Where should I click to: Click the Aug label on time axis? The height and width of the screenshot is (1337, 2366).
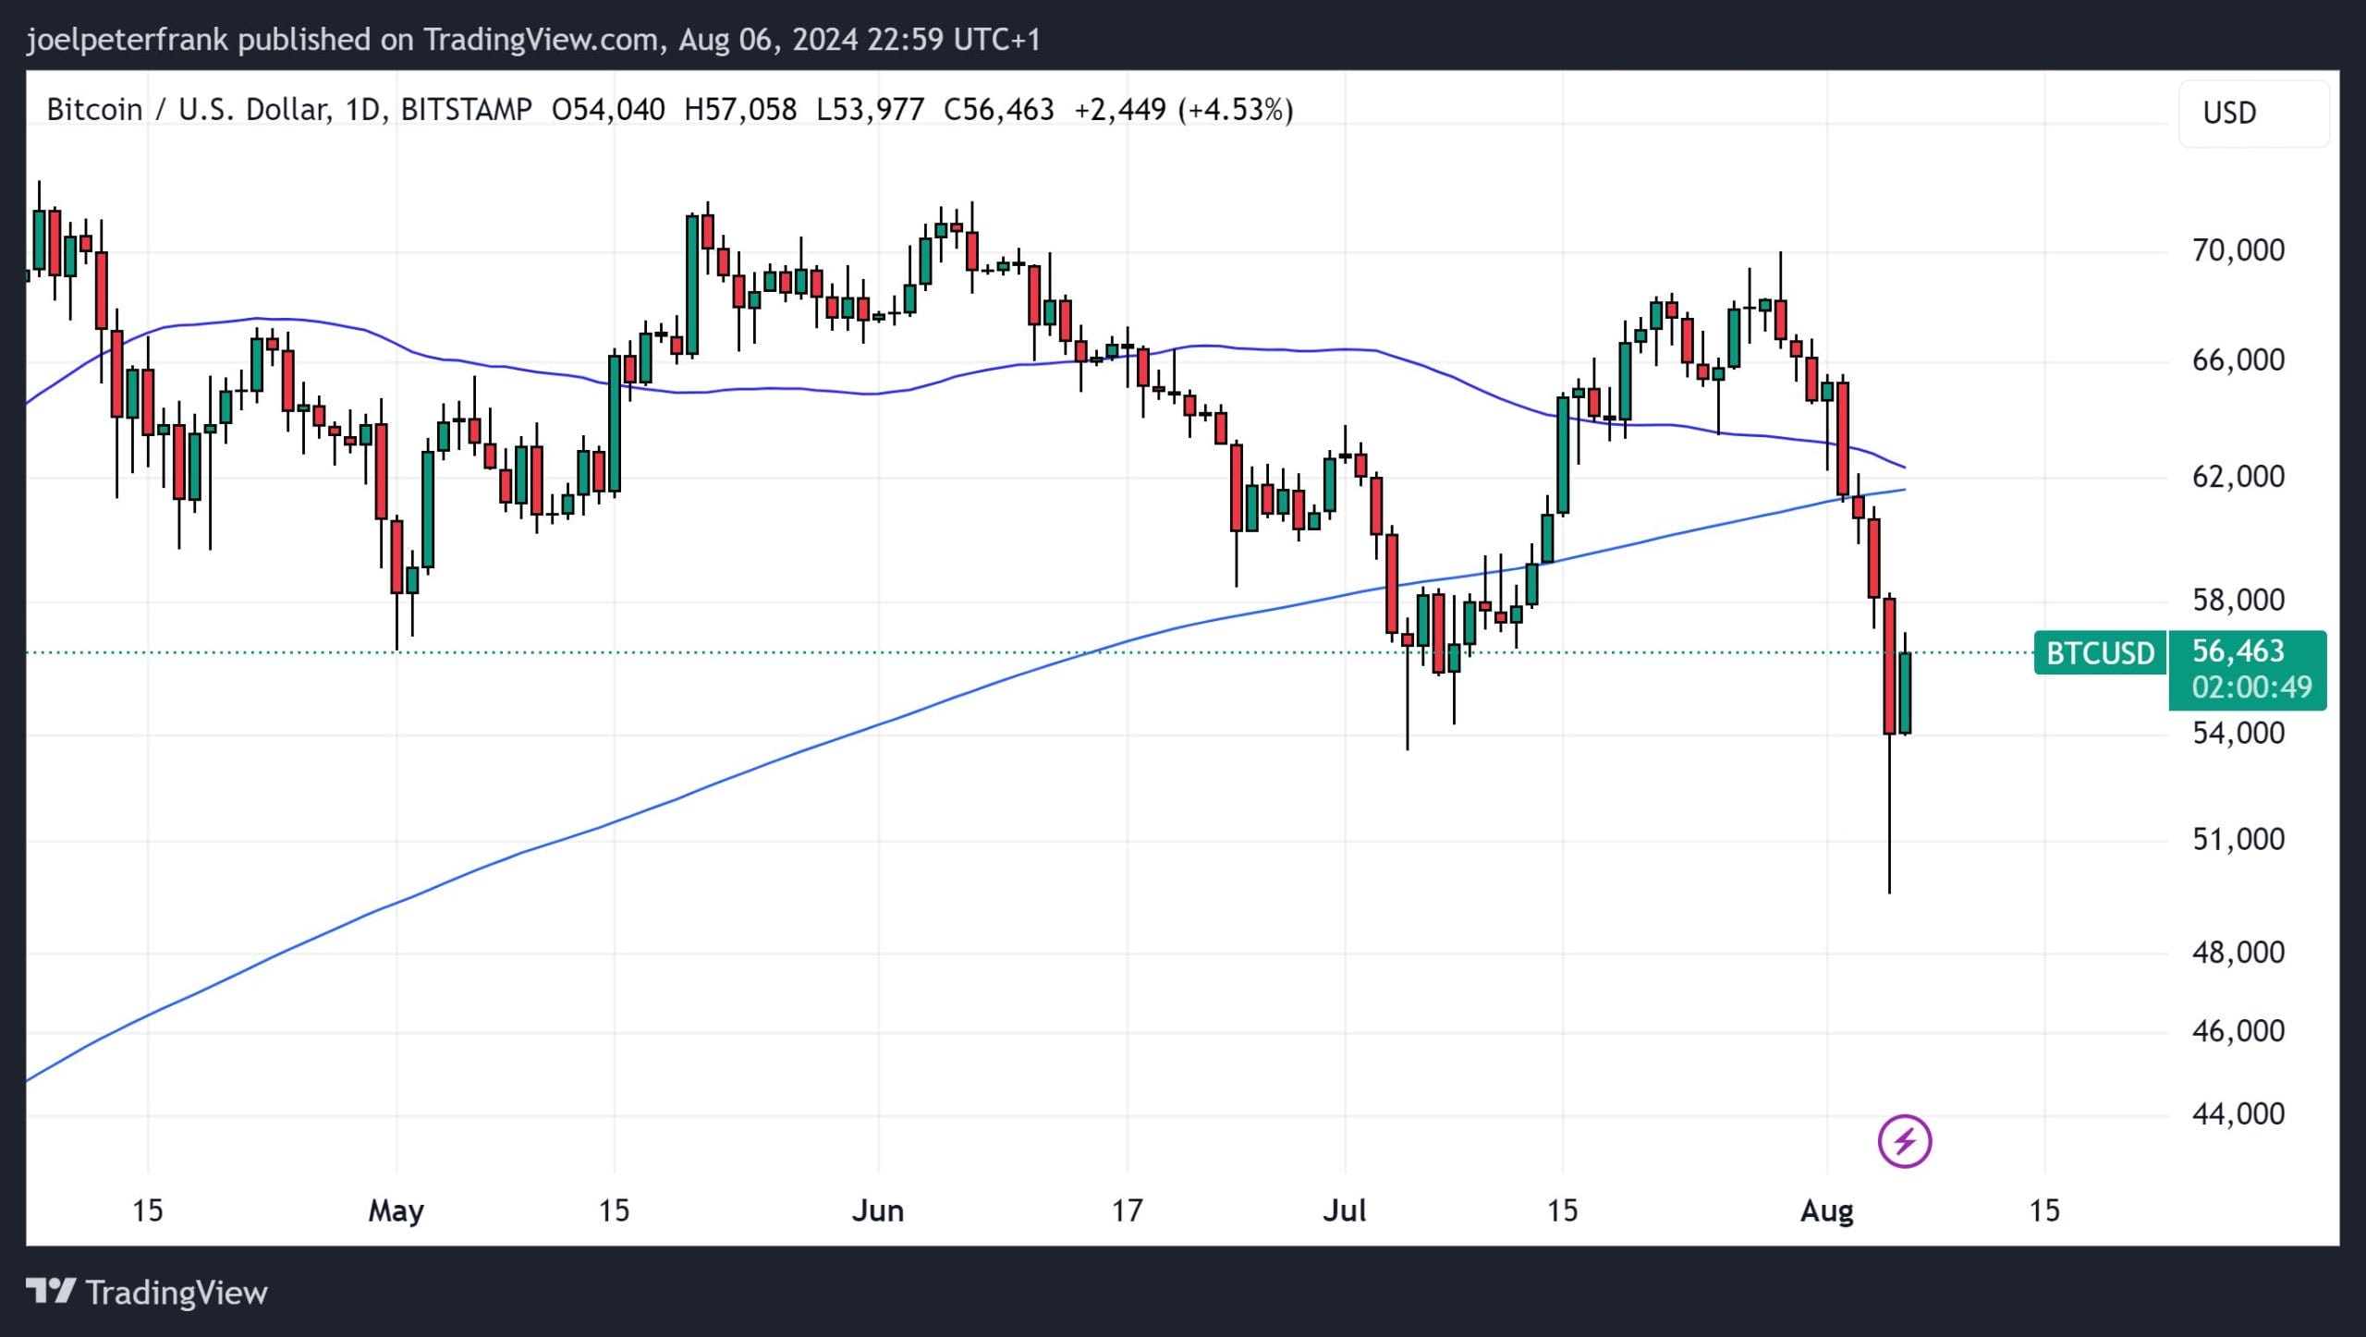[1826, 1211]
